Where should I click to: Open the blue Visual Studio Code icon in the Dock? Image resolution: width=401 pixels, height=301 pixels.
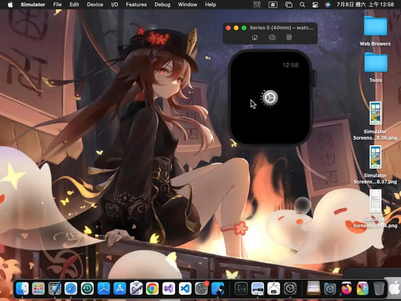point(185,288)
